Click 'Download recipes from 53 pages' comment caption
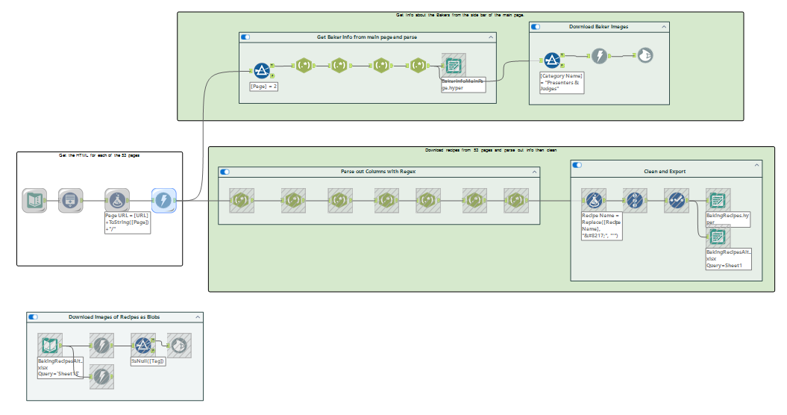Screen dimensions: 787x415 point(491,150)
